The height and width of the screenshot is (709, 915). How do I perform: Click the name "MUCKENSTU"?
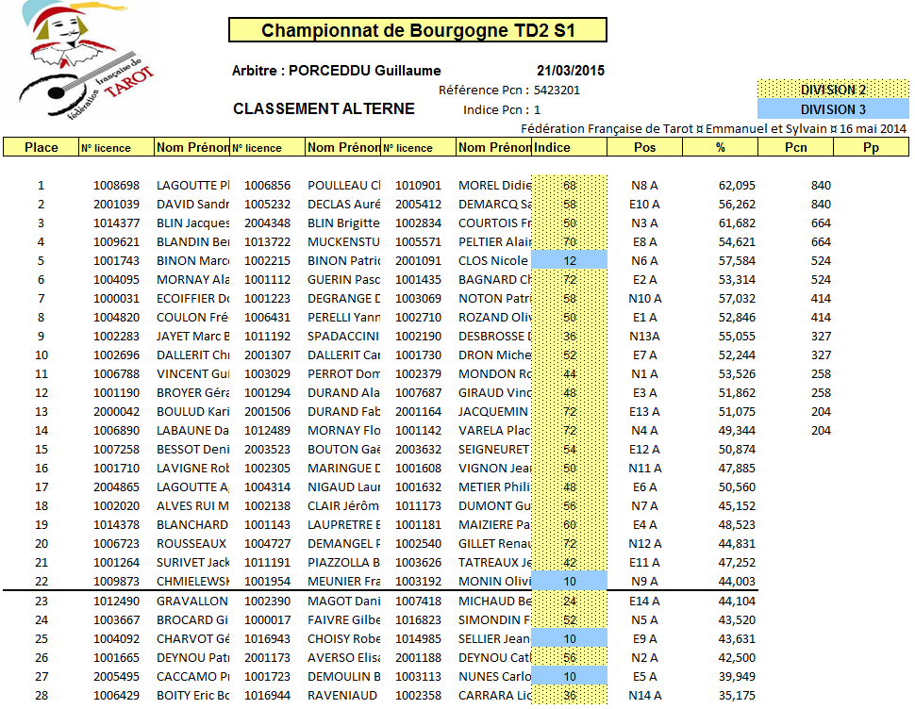tap(343, 242)
